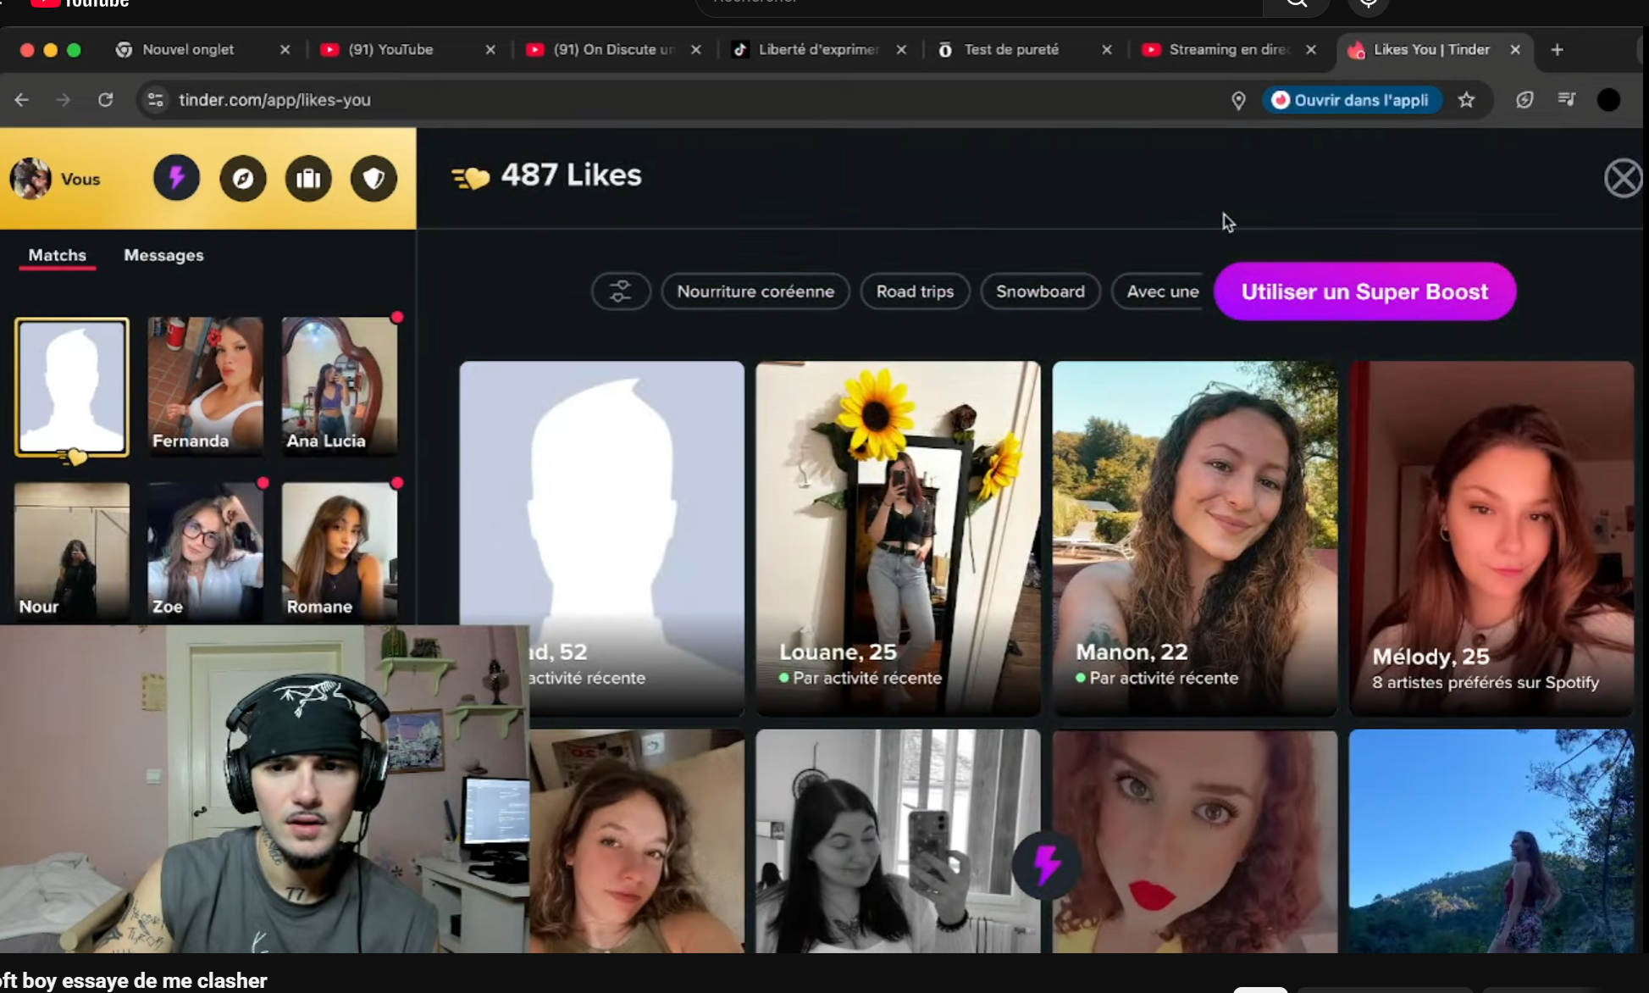Image resolution: width=1649 pixels, height=993 pixels.
Task: Switch to the Messages tab
Action: pyautogui.click(x=163, y=255)
